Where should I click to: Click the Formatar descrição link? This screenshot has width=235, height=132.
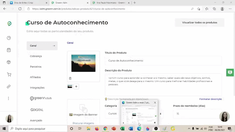pyautogui.click(x=211, y=99)
